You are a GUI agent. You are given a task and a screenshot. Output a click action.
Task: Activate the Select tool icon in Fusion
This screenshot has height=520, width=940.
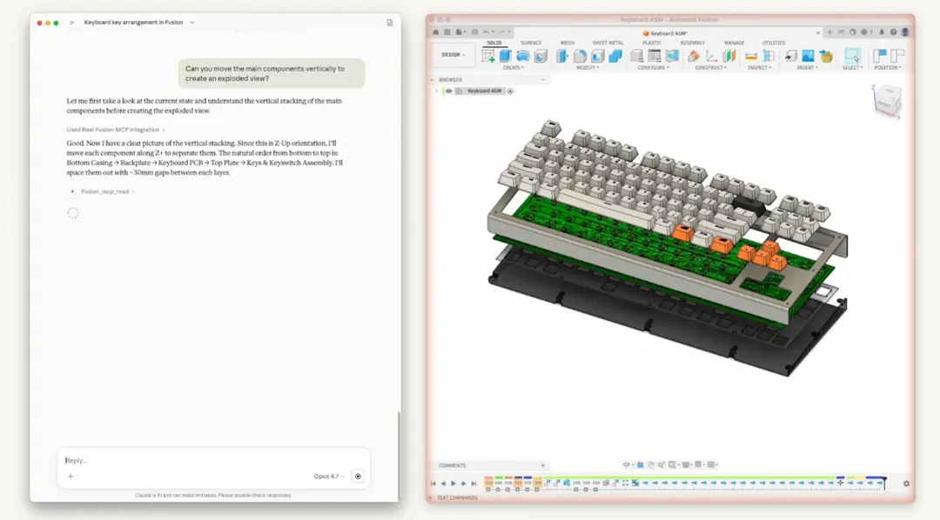(852, 56)
